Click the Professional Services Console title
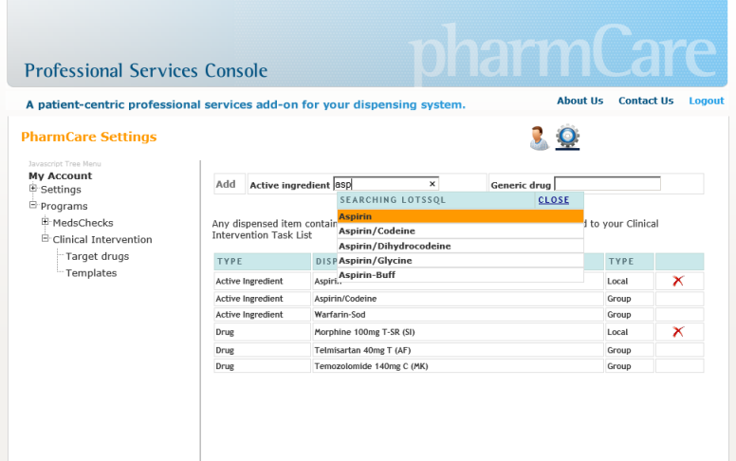The height and width of the screenshot is (461, 736). (146, 71)
